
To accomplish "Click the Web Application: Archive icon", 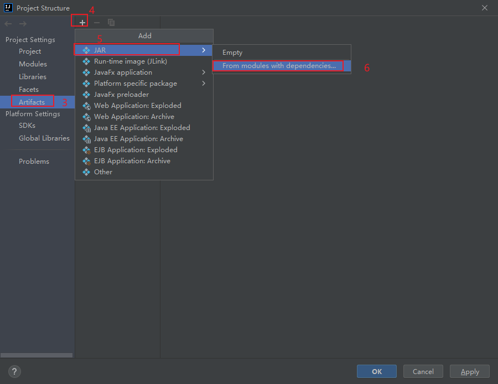I will (87, 117).
